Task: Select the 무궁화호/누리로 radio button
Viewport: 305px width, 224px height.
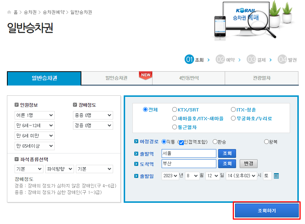Action: pyautogui.click(x=233, y=118)
